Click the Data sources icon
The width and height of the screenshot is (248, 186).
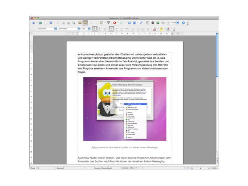[x=163, y=23]
